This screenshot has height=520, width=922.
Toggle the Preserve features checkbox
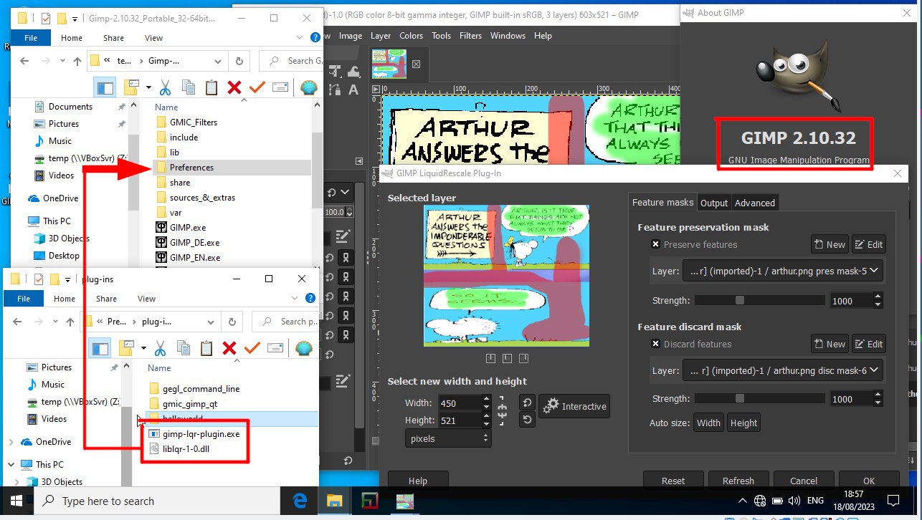(x=655, y=244)
